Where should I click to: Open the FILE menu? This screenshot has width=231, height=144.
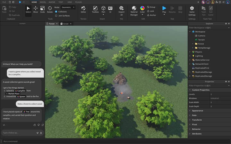[4, 2]
